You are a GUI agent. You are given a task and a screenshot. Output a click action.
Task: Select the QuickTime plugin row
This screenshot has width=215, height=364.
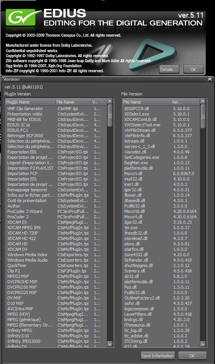pos(56,265)
